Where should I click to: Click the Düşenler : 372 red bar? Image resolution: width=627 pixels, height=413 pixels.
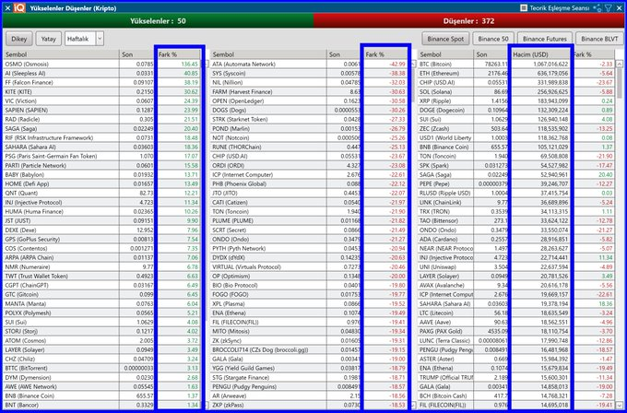click(x=468, y=21)
